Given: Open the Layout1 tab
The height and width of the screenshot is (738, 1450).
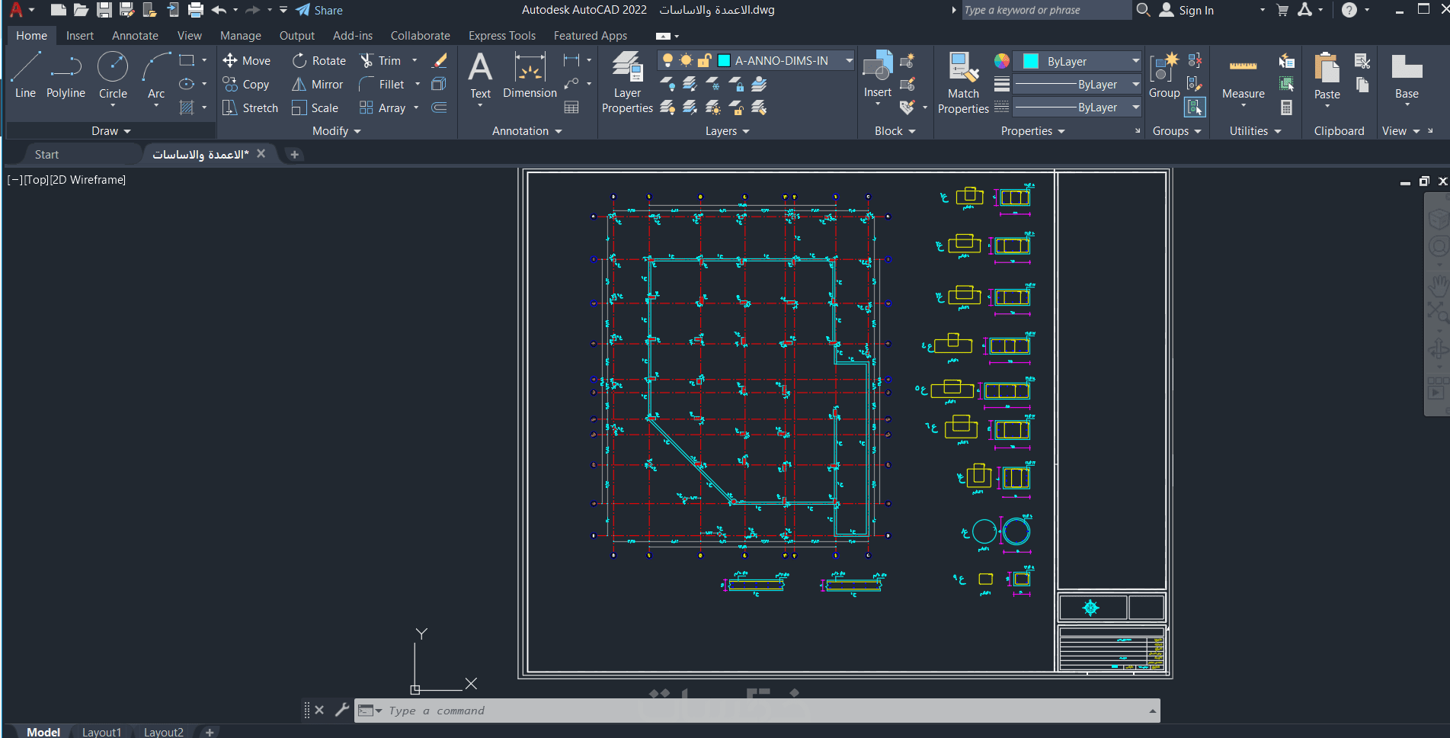Looking at the screenshot, I should [101, 732].
